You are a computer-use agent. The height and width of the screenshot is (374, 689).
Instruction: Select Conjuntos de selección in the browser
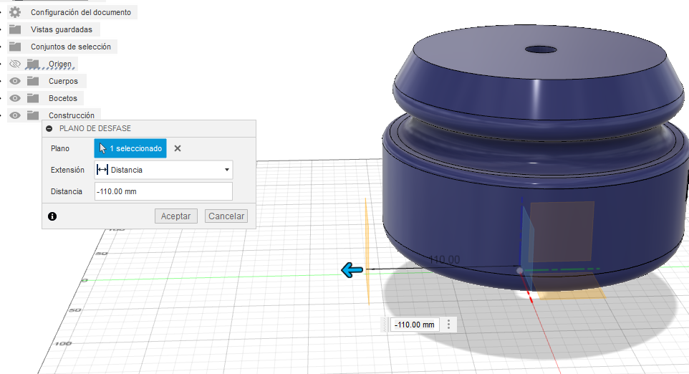pos(71,47)
